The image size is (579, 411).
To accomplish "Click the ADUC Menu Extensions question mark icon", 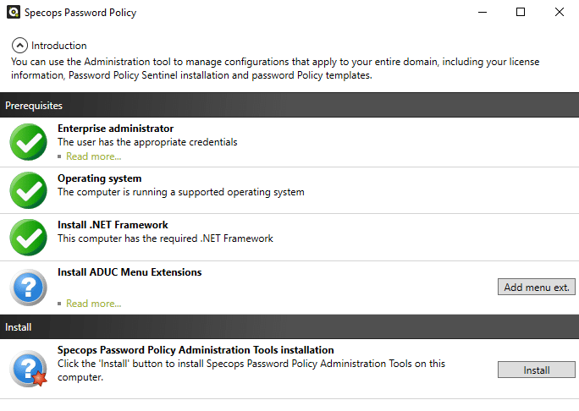I will pyautogui.click(x=29, y=288).
